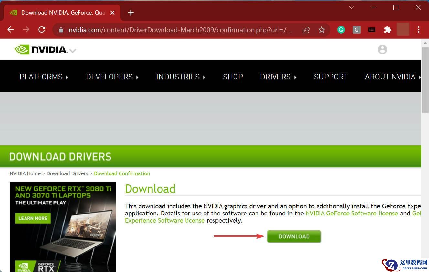Minimize the Chrome window
Screen dimensions: 429x272
(373, 7)
